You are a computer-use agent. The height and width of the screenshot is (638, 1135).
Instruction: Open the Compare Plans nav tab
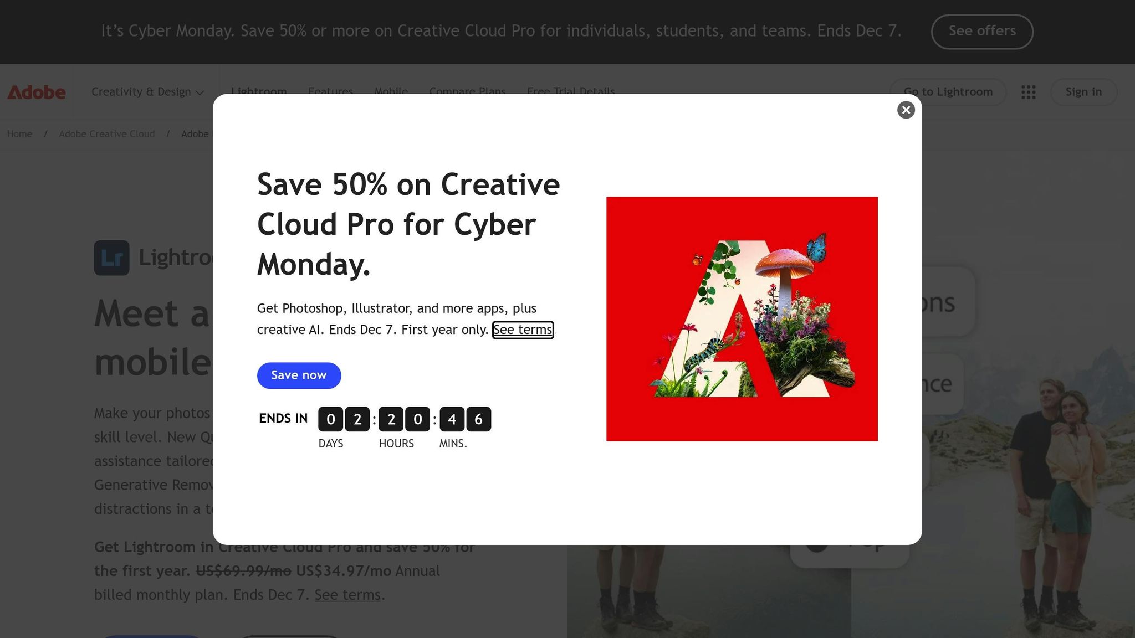(x=467, y=90)
